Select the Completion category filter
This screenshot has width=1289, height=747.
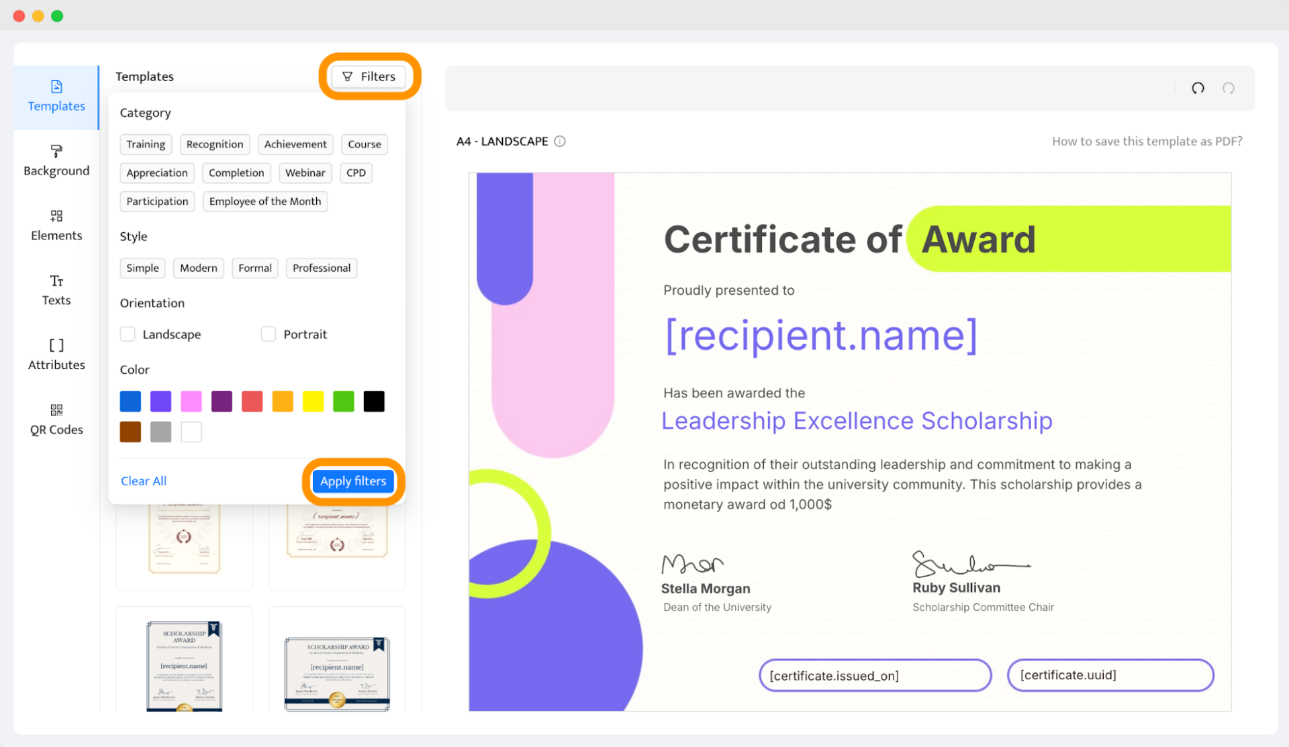(x=236, y=172)
